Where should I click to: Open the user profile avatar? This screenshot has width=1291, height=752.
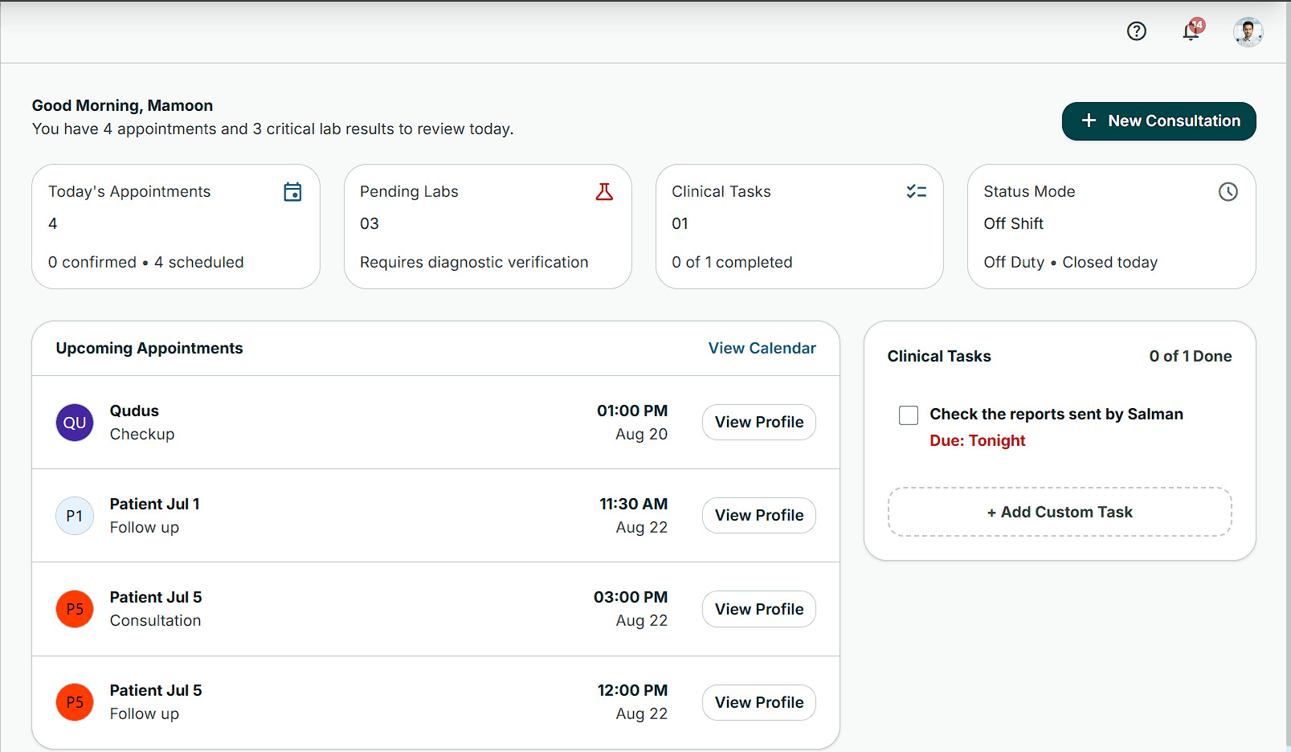[x=1248, y=32]
